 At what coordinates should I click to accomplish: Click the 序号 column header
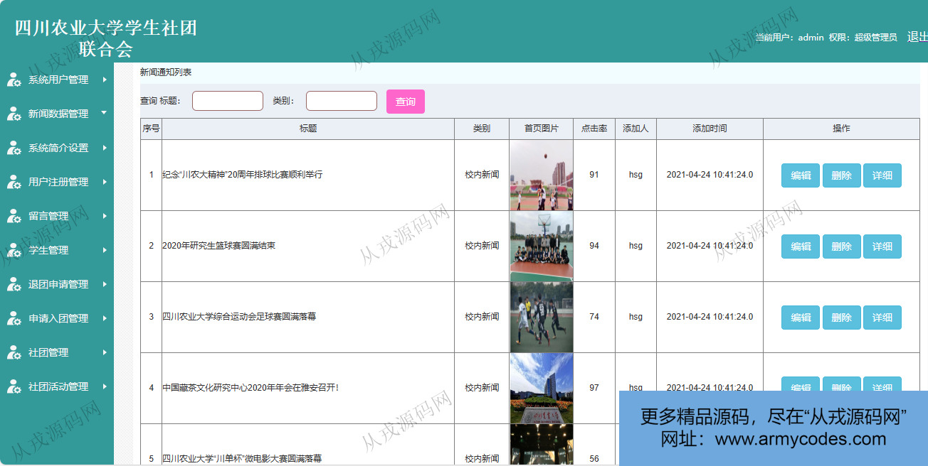(x=151, y=129)
